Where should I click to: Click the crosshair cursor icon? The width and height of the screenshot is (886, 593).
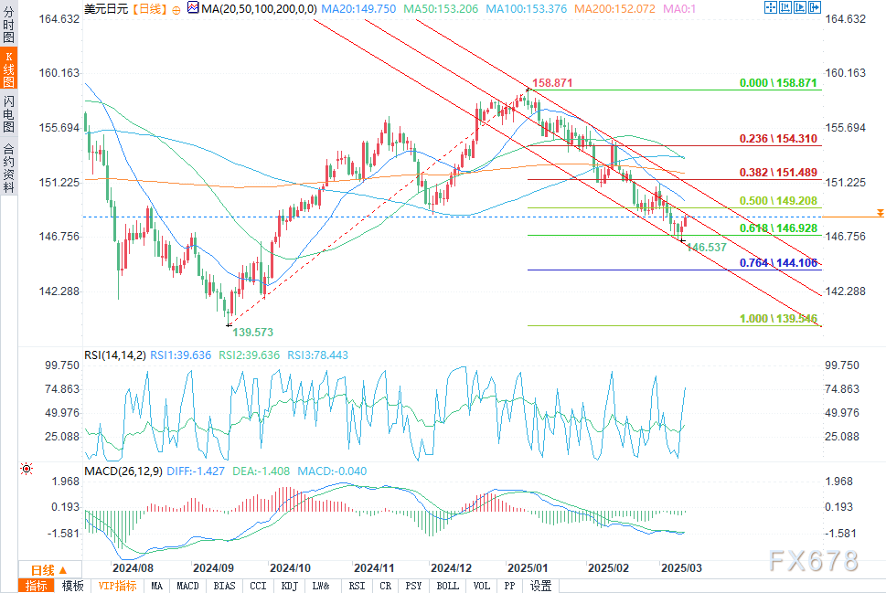(x=770, y=7)
